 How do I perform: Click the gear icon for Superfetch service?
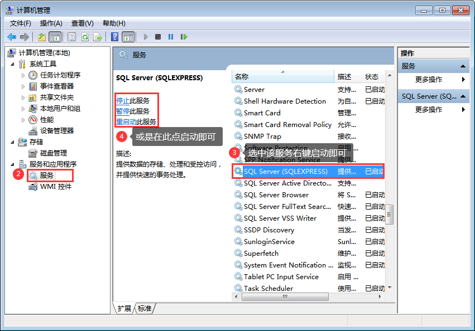coord(238,253)
